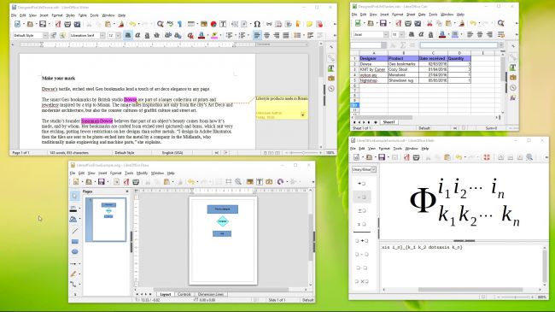555x312 pixels.
Task: Open Styles panel in Writer sidebar
Action: pos(331,68)
